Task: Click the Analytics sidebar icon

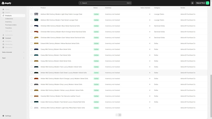Action: 3,41
